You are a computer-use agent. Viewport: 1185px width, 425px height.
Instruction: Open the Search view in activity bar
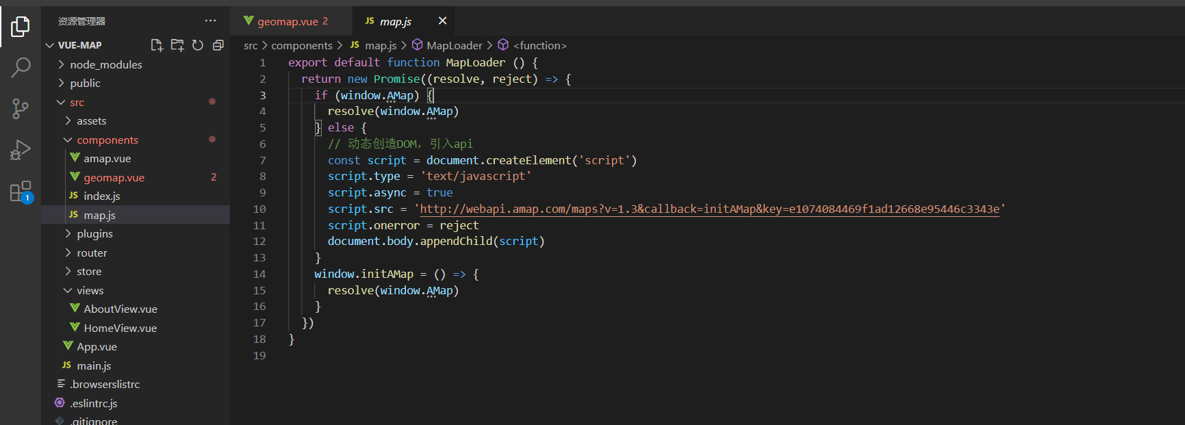click(x=21, y=67)
